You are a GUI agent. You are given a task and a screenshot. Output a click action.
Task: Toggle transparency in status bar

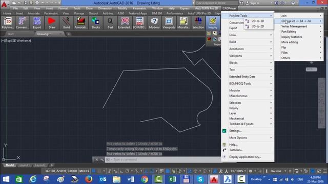coord(168,171)
